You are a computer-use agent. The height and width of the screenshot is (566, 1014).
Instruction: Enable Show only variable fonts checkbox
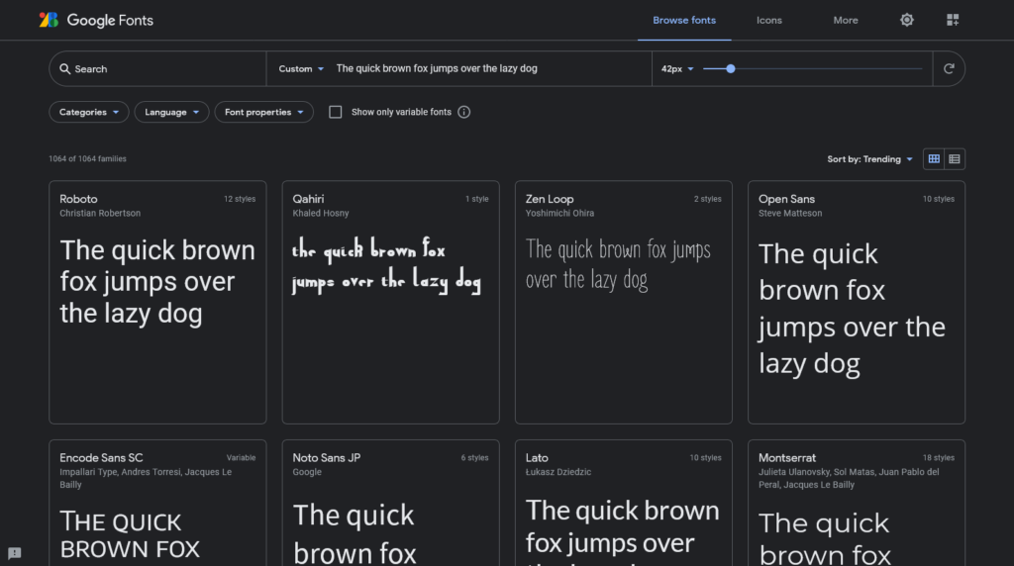tap(335, 112)
